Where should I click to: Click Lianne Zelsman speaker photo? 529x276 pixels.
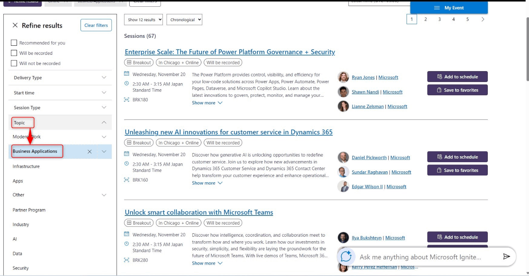click(343, 106)
